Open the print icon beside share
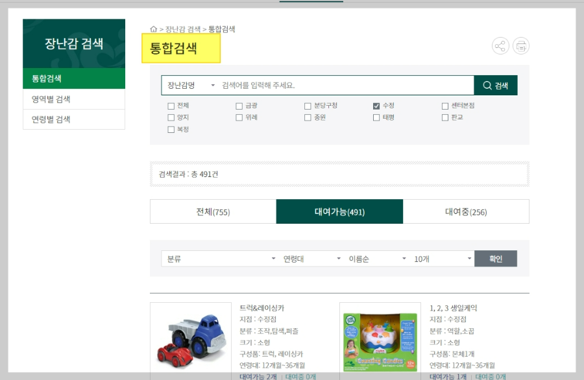The image size is (584, 380). pyautogui.click(x=521, y=45)
